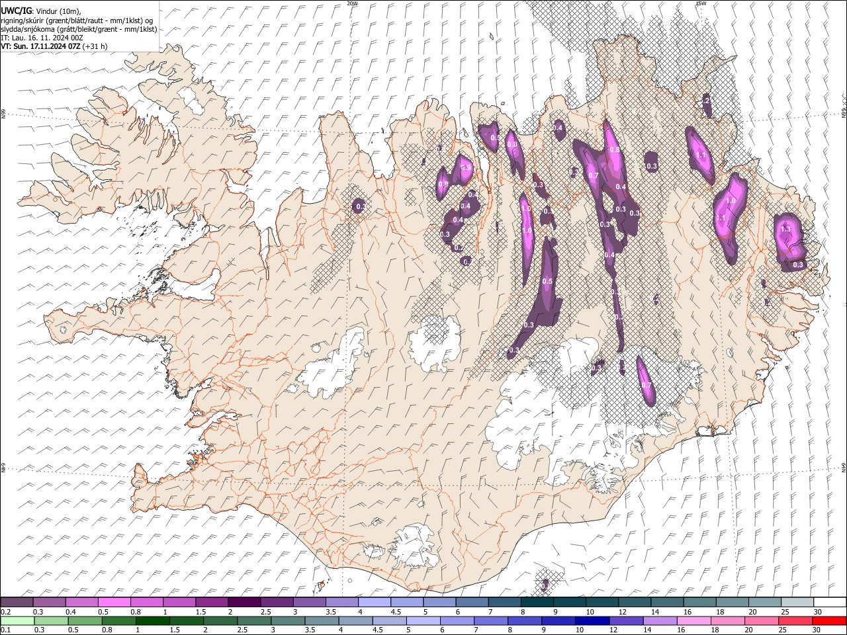Viewport: 847px width, 635px height.
Task: Pick the dark teal 9 swatch in upper legend row
Action: tap(570, 602)
